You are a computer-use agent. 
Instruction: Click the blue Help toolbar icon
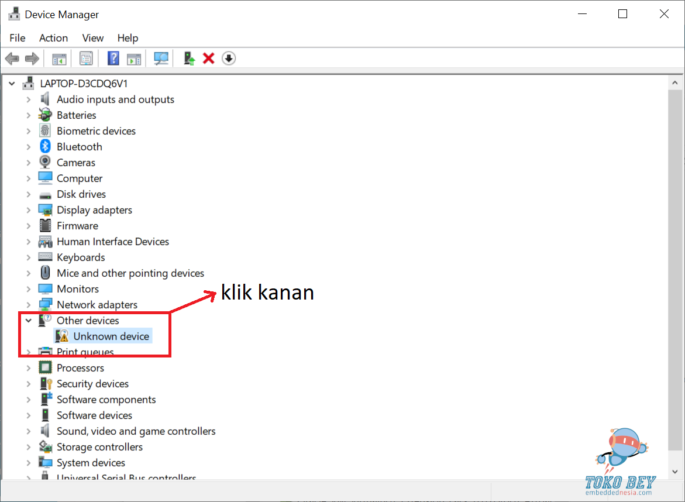tap(113, 59)
